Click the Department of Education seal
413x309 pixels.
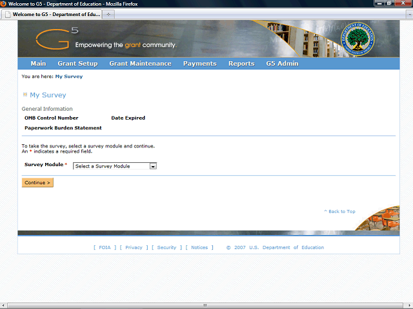pos(358,39)
